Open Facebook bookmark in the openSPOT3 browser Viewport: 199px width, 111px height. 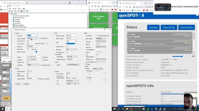coord(137,10)
